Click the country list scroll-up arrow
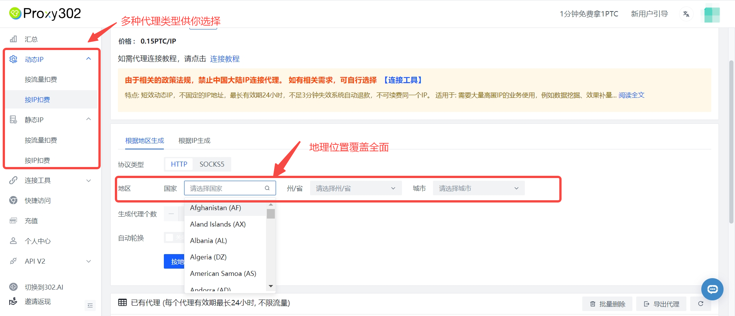This screenshot has width=735, height=316. point(271,205)
